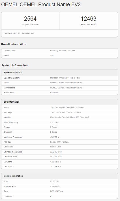Click the page title OEMEL Product Name EV2
Screen dimensions: 120x201
point(41,5)
